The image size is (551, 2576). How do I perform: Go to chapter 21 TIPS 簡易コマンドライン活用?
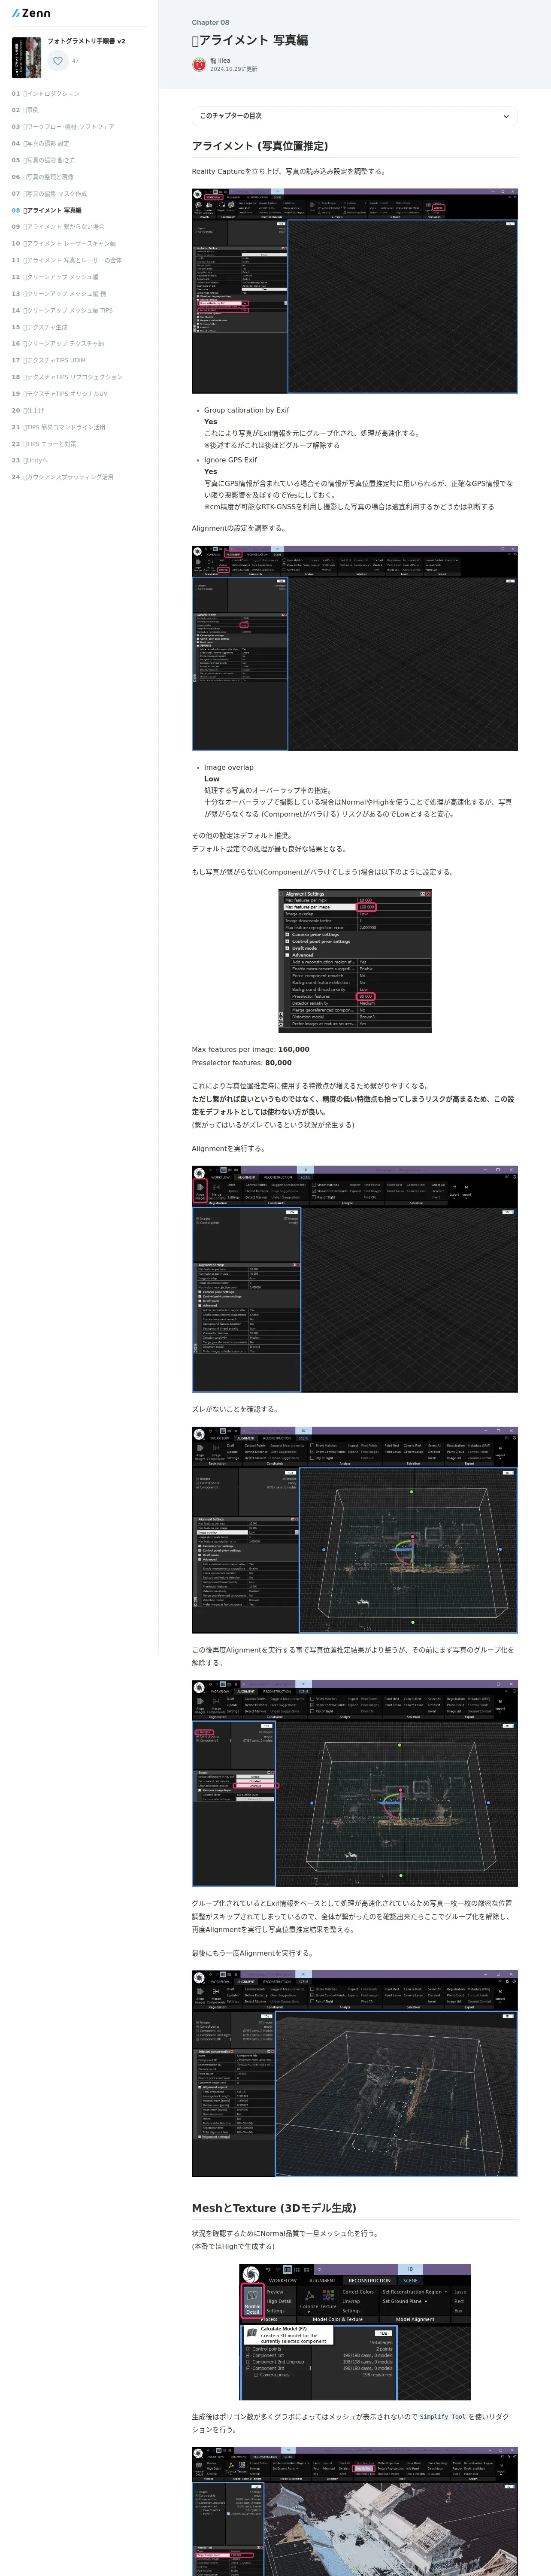tap(59, 427)
